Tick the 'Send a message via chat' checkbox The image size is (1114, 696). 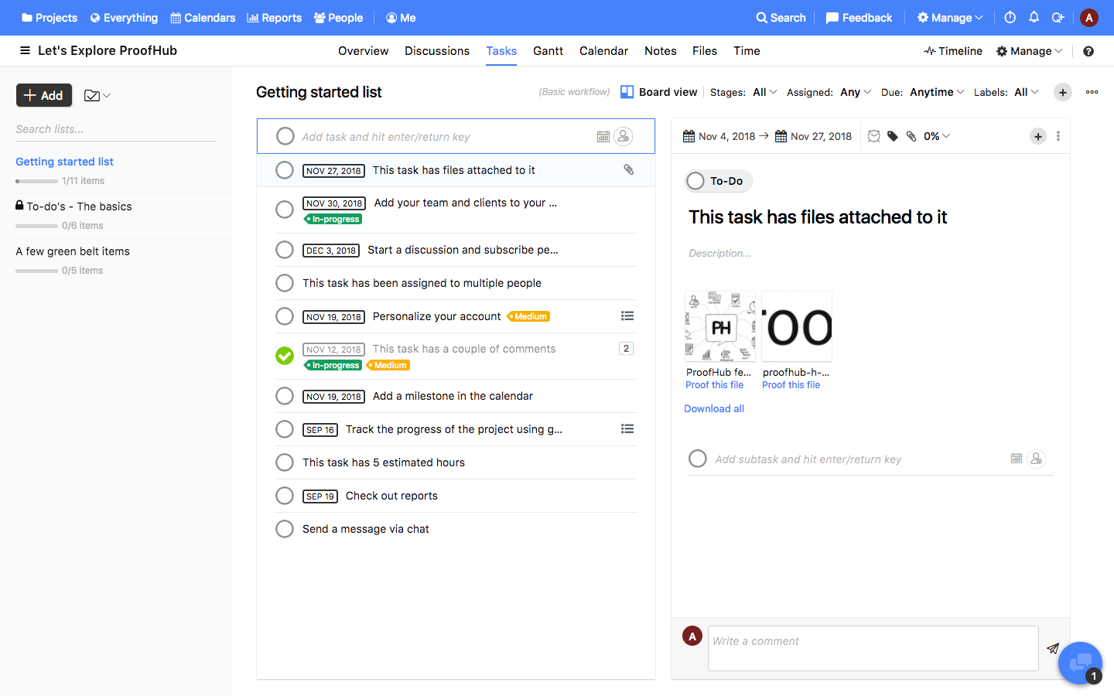click(x=285, y=529)
